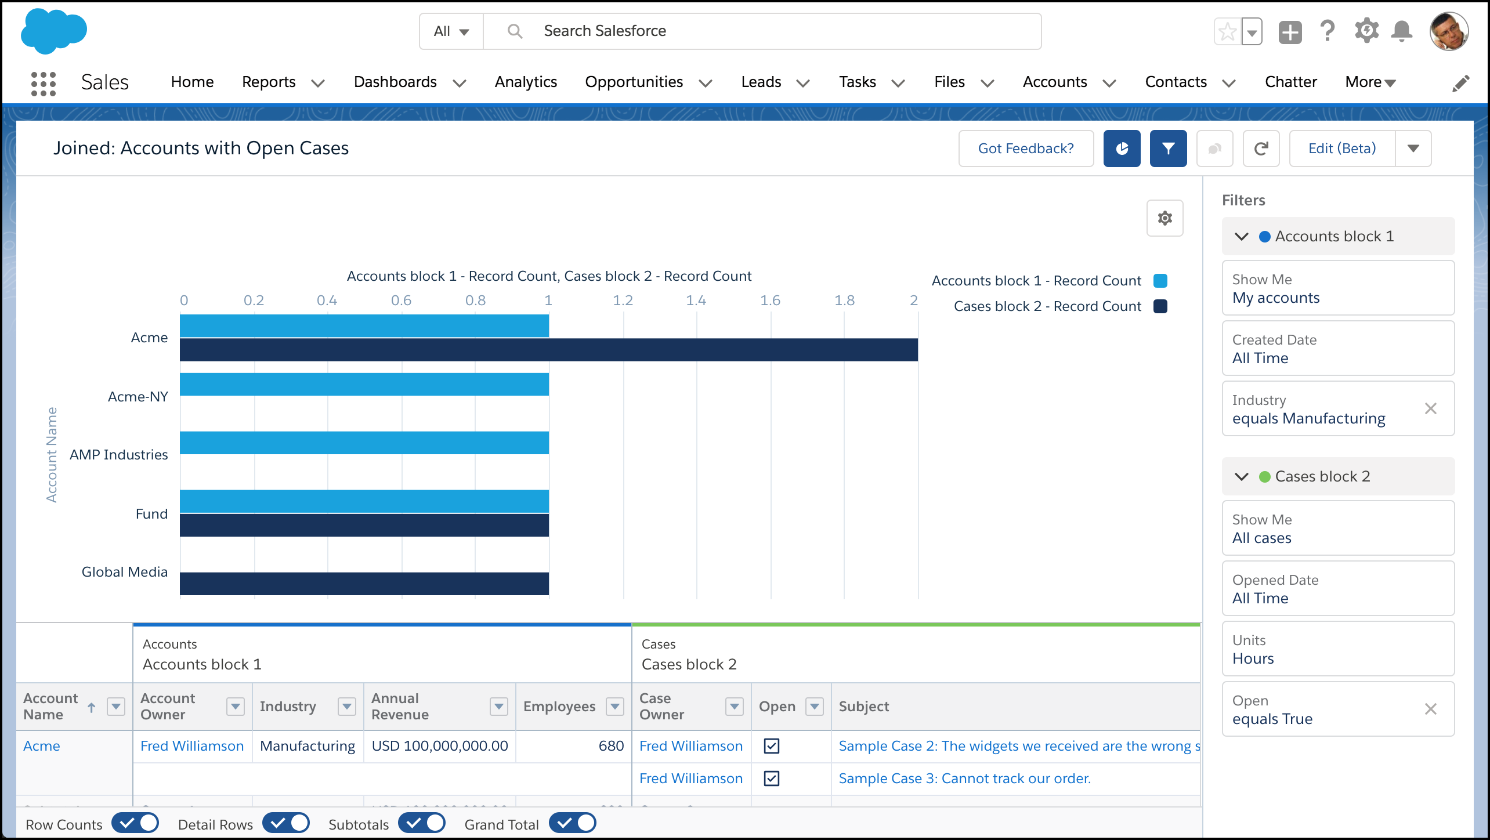The height and width of the screenshot is (840, 1490).
Task: Click the search magnifier icon
Action: [515, 31]
